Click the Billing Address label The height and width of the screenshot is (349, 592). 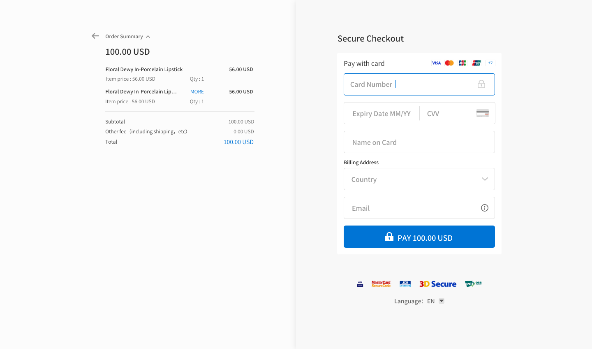click(x=361, y=163)
